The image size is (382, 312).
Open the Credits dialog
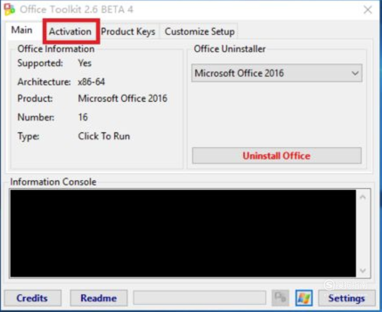click(x=32, y=298)
